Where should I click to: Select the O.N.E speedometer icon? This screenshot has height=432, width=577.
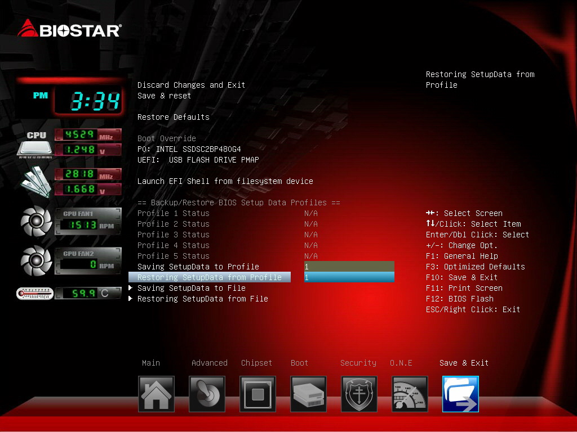pyautogui.click(x=410, y=394)
